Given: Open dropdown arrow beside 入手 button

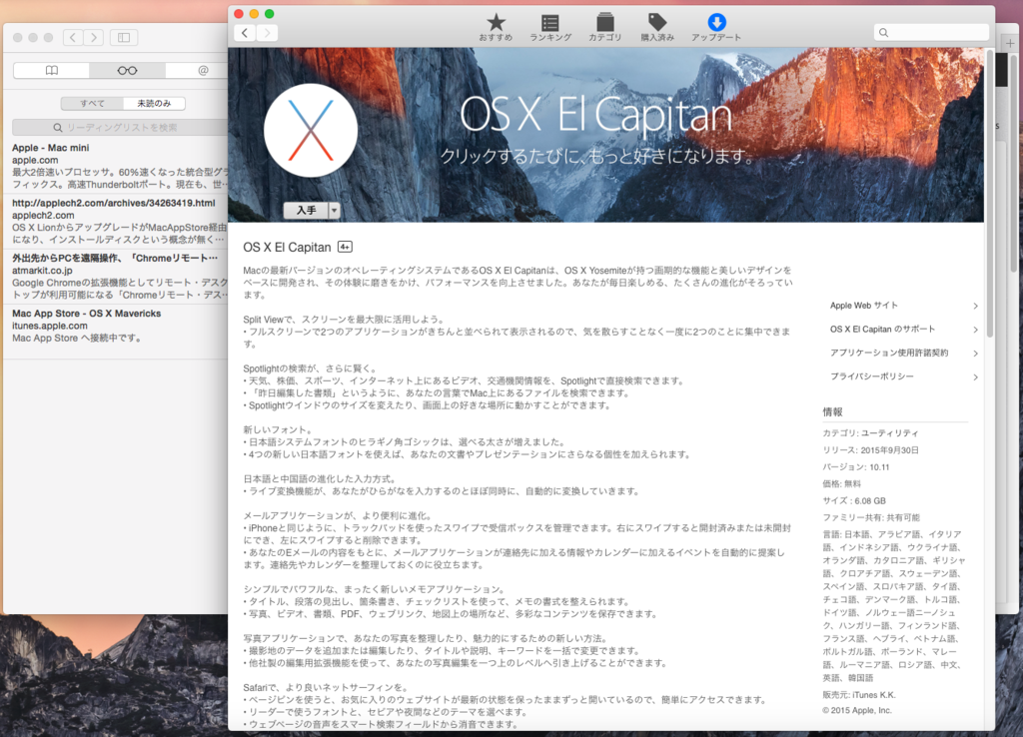Looking at the screenshot, I should (334, 210).
